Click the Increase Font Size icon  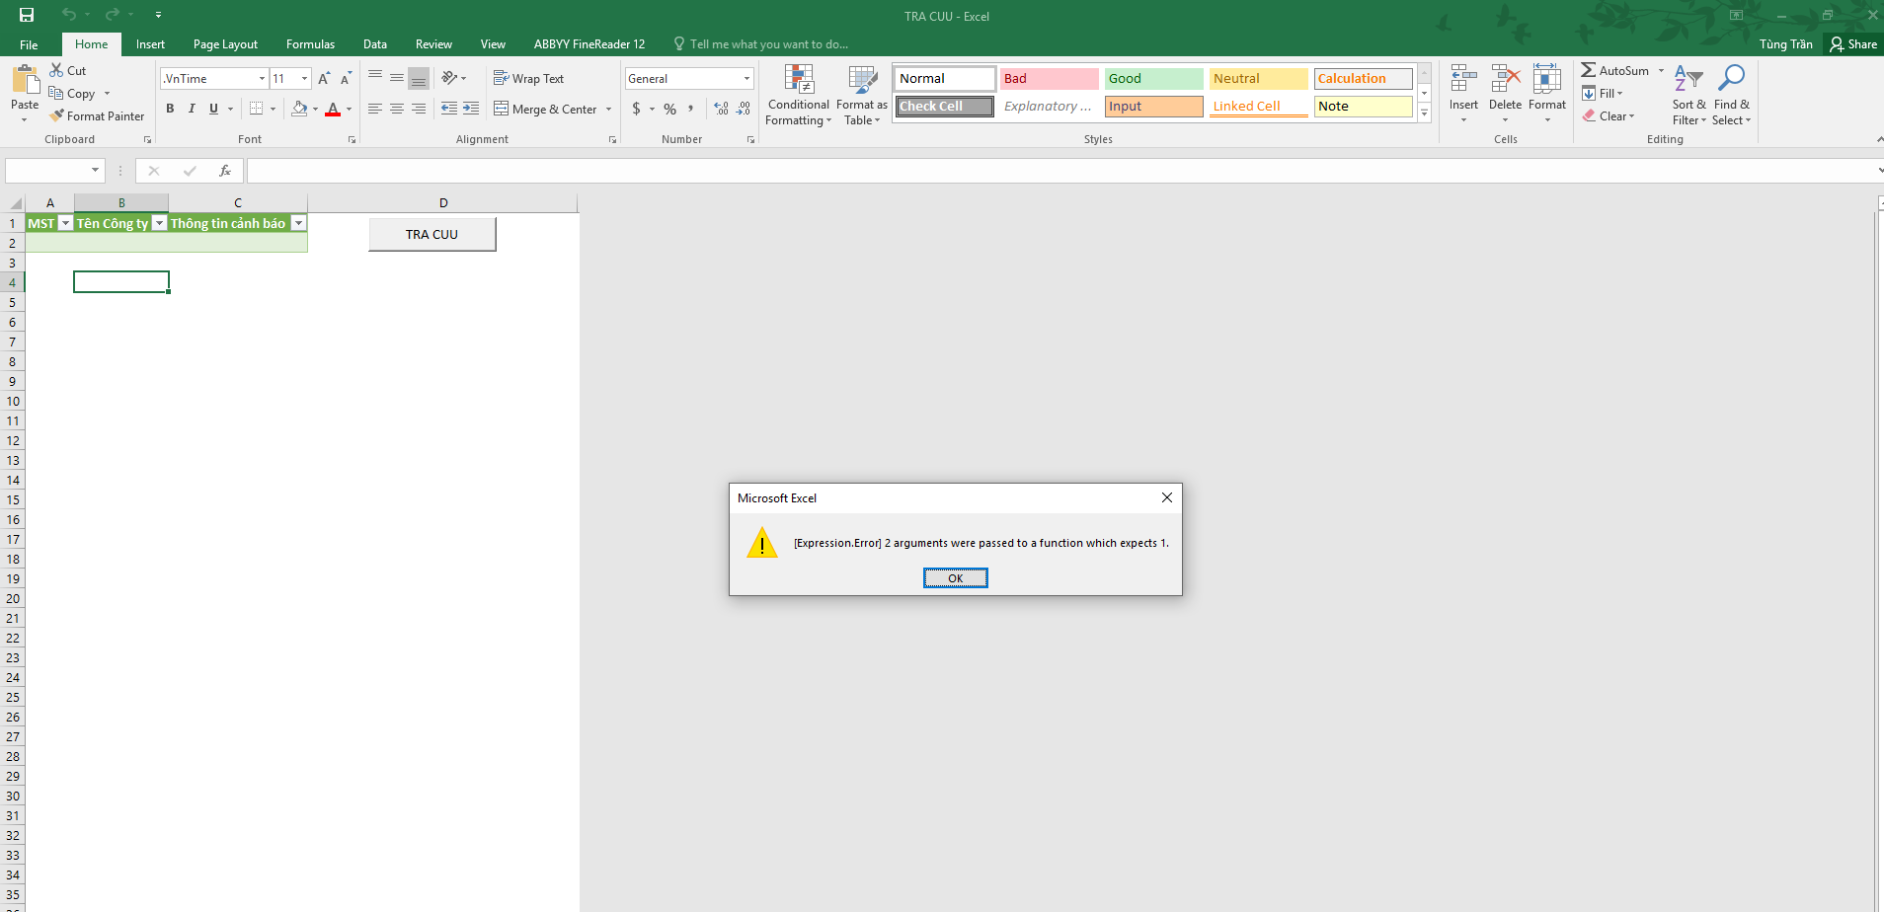click(324, 79)
